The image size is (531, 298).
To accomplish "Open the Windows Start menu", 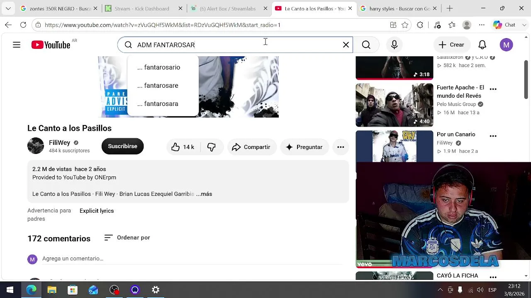I will [10, 290].
